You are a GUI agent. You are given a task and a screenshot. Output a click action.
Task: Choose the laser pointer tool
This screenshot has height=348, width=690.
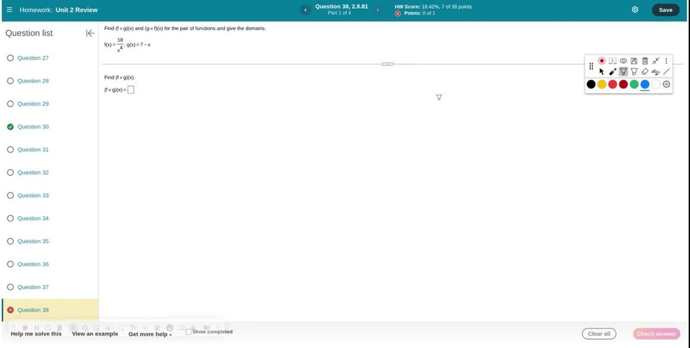tap(613, 72)
